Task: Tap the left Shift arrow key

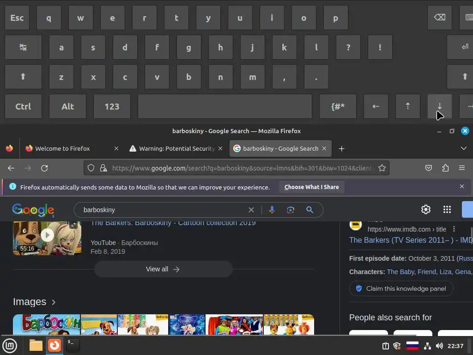Action: pyautogui.click(x=23, y=77)
